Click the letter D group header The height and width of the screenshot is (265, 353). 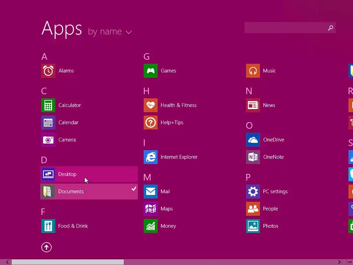44,160
